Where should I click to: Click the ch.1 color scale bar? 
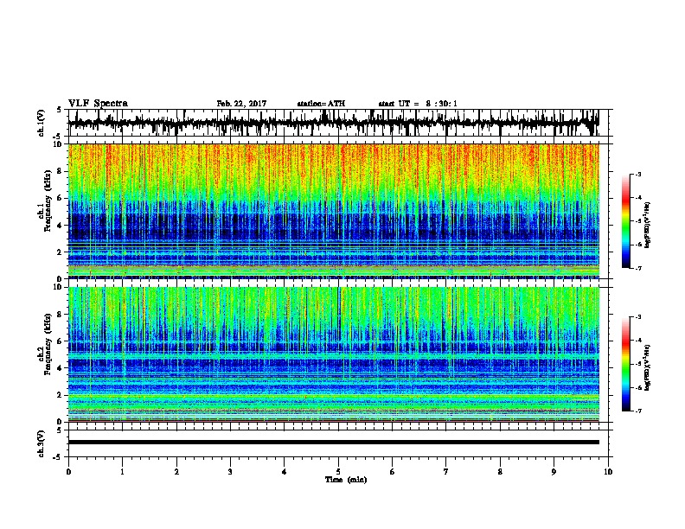click(x=626, y=221)
